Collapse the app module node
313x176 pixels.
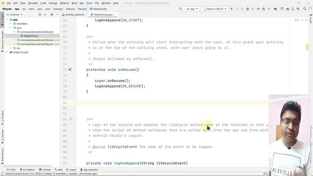pyautogui.click(x=7, y=20)
